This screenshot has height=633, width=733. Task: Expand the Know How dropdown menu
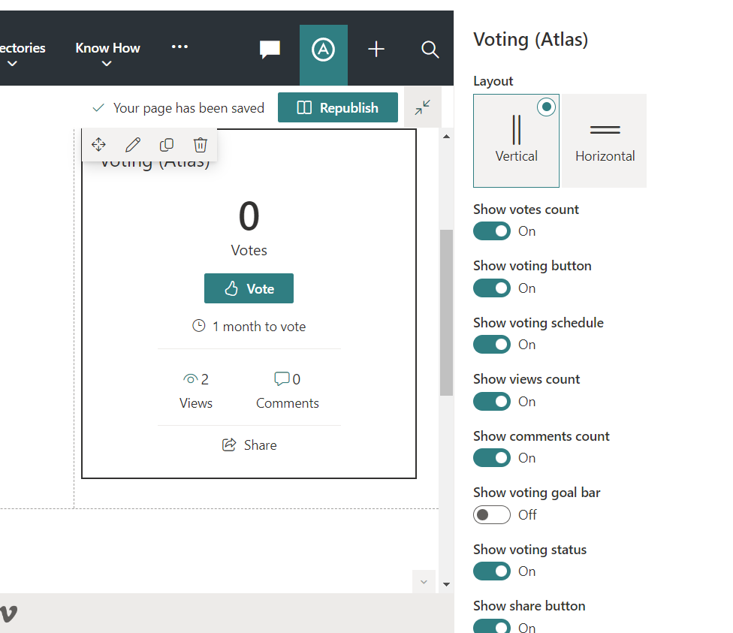(107, 54)
